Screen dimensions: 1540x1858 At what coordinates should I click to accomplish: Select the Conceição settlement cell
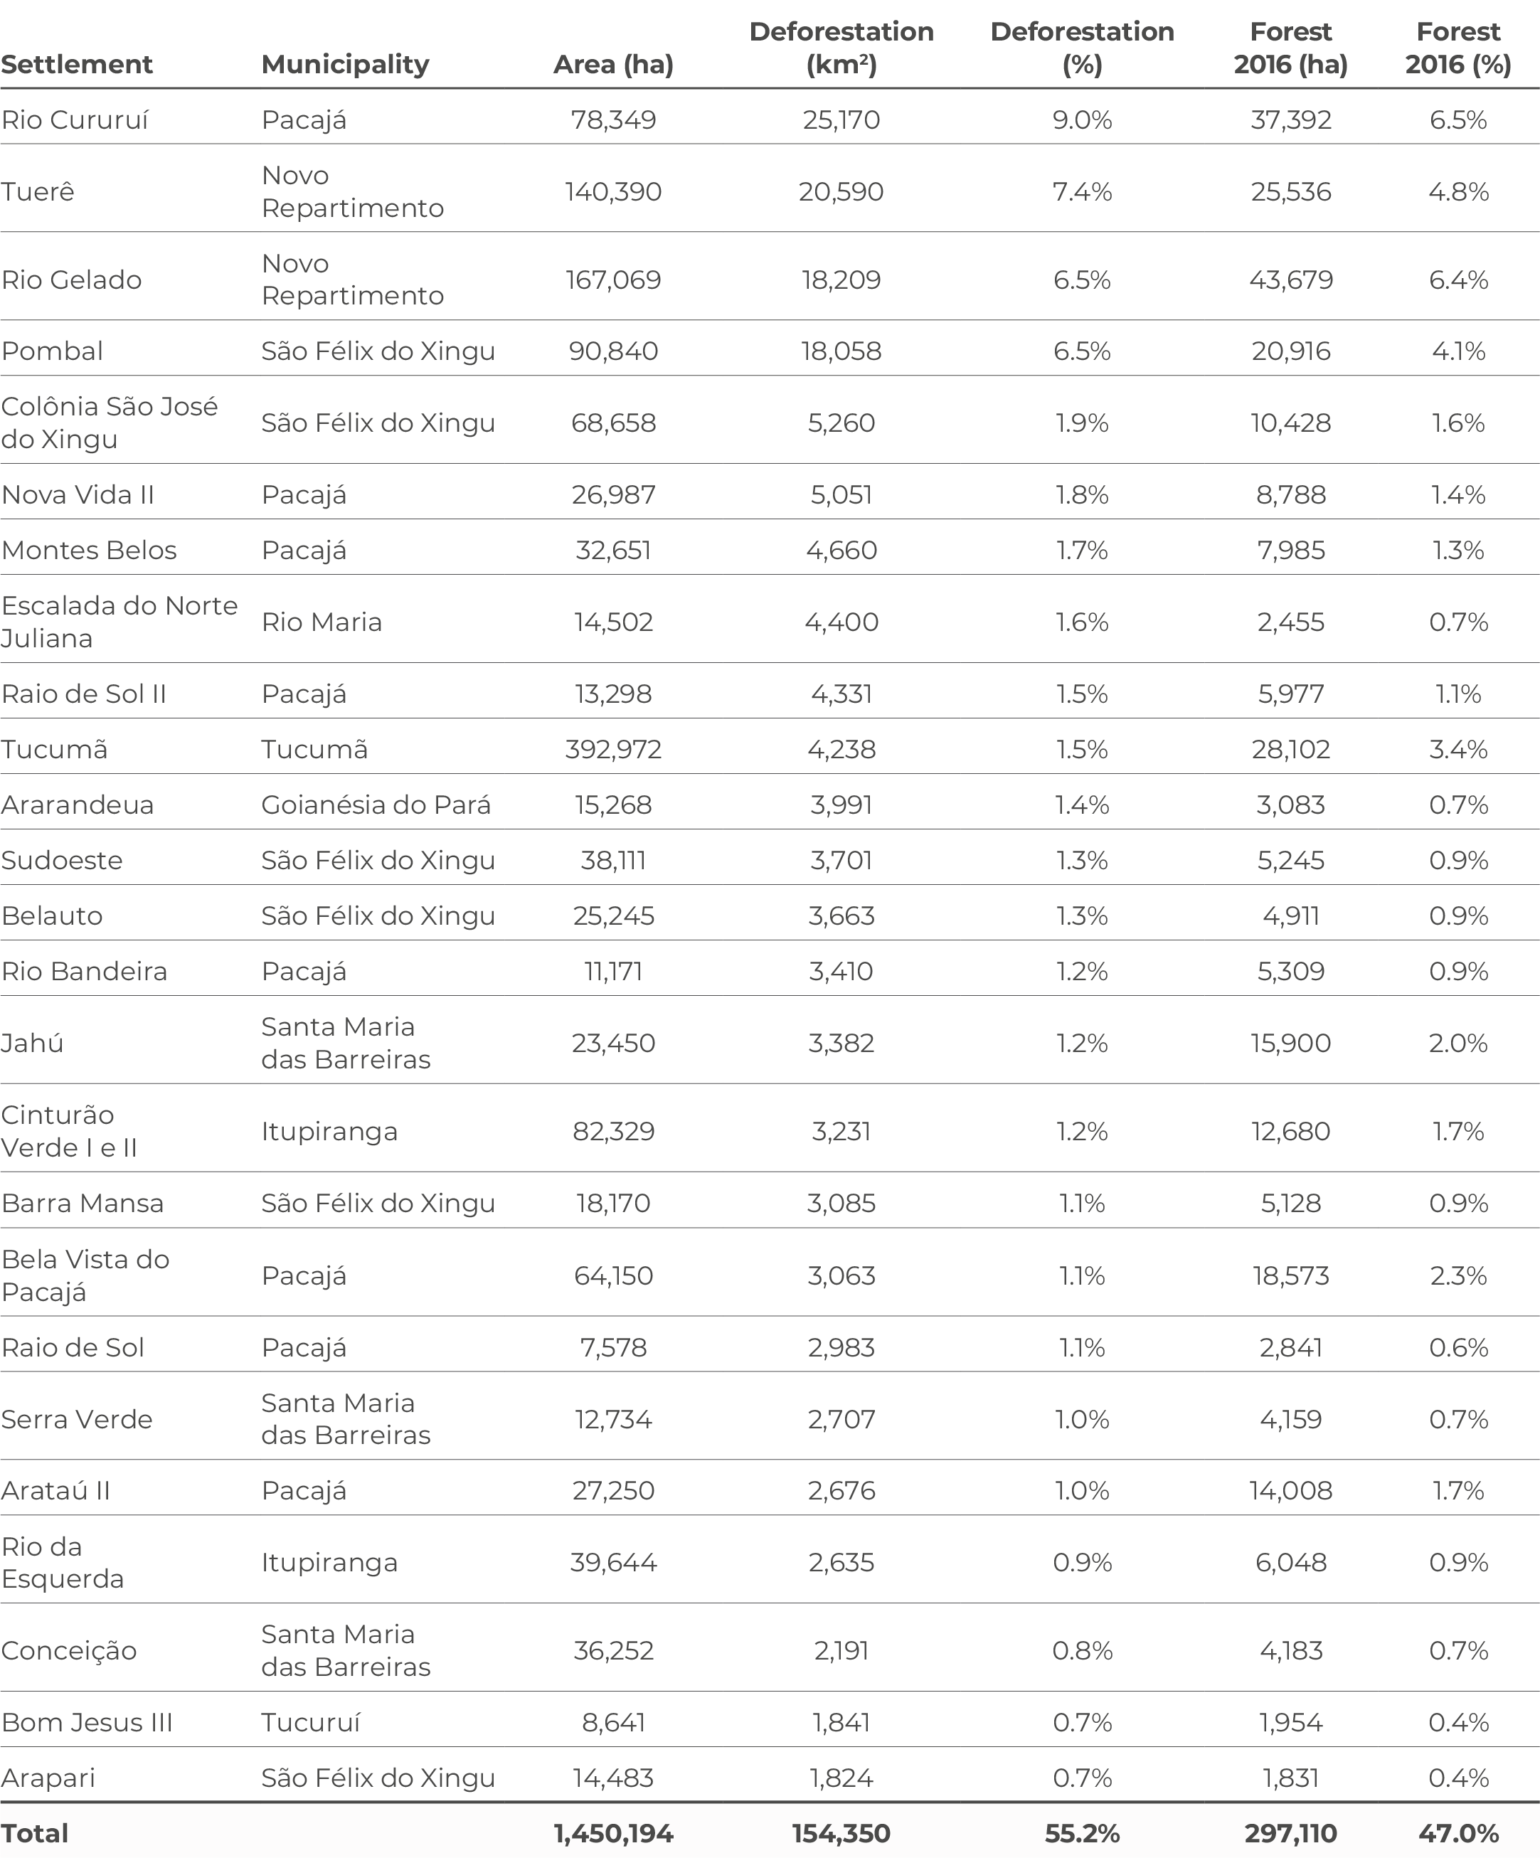[x=69, y=1651]
